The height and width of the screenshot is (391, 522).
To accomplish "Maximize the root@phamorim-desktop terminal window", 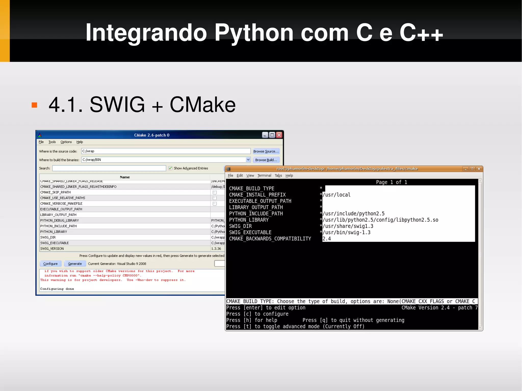I will tap(472, 169).
